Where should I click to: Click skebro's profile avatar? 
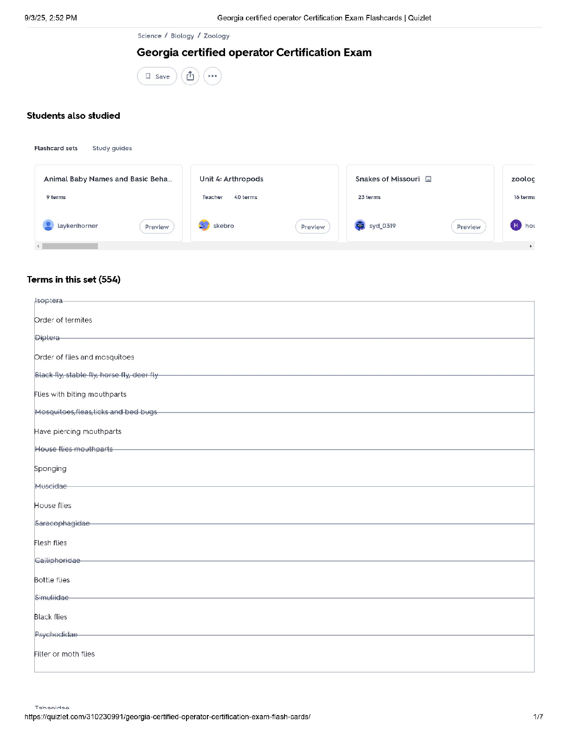click(x=204, y=226)
